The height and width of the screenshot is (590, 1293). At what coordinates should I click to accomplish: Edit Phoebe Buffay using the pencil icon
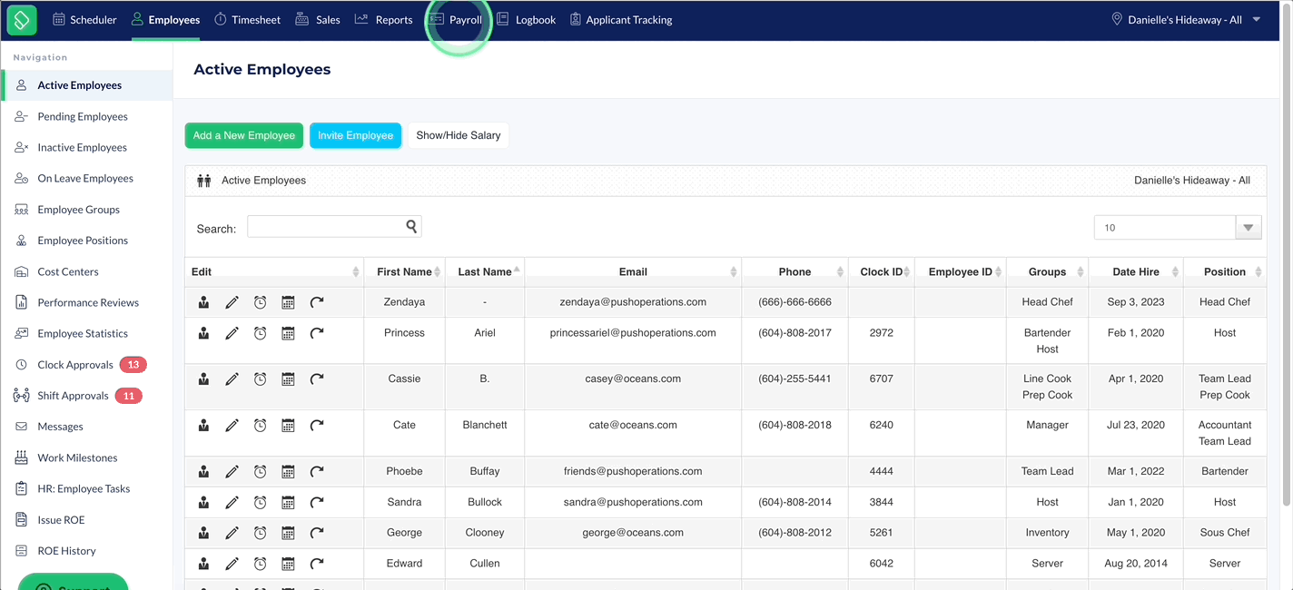[x=232, y=471]
